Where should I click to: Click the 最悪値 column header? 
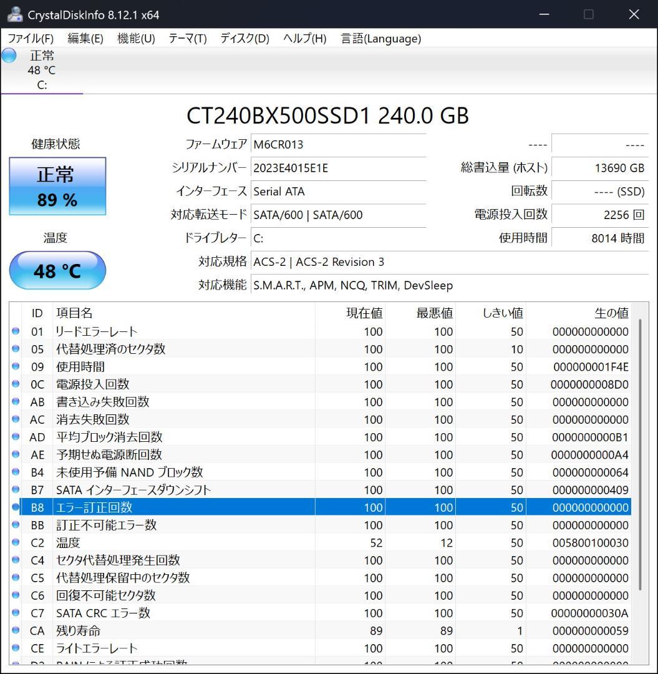[420, 313]
